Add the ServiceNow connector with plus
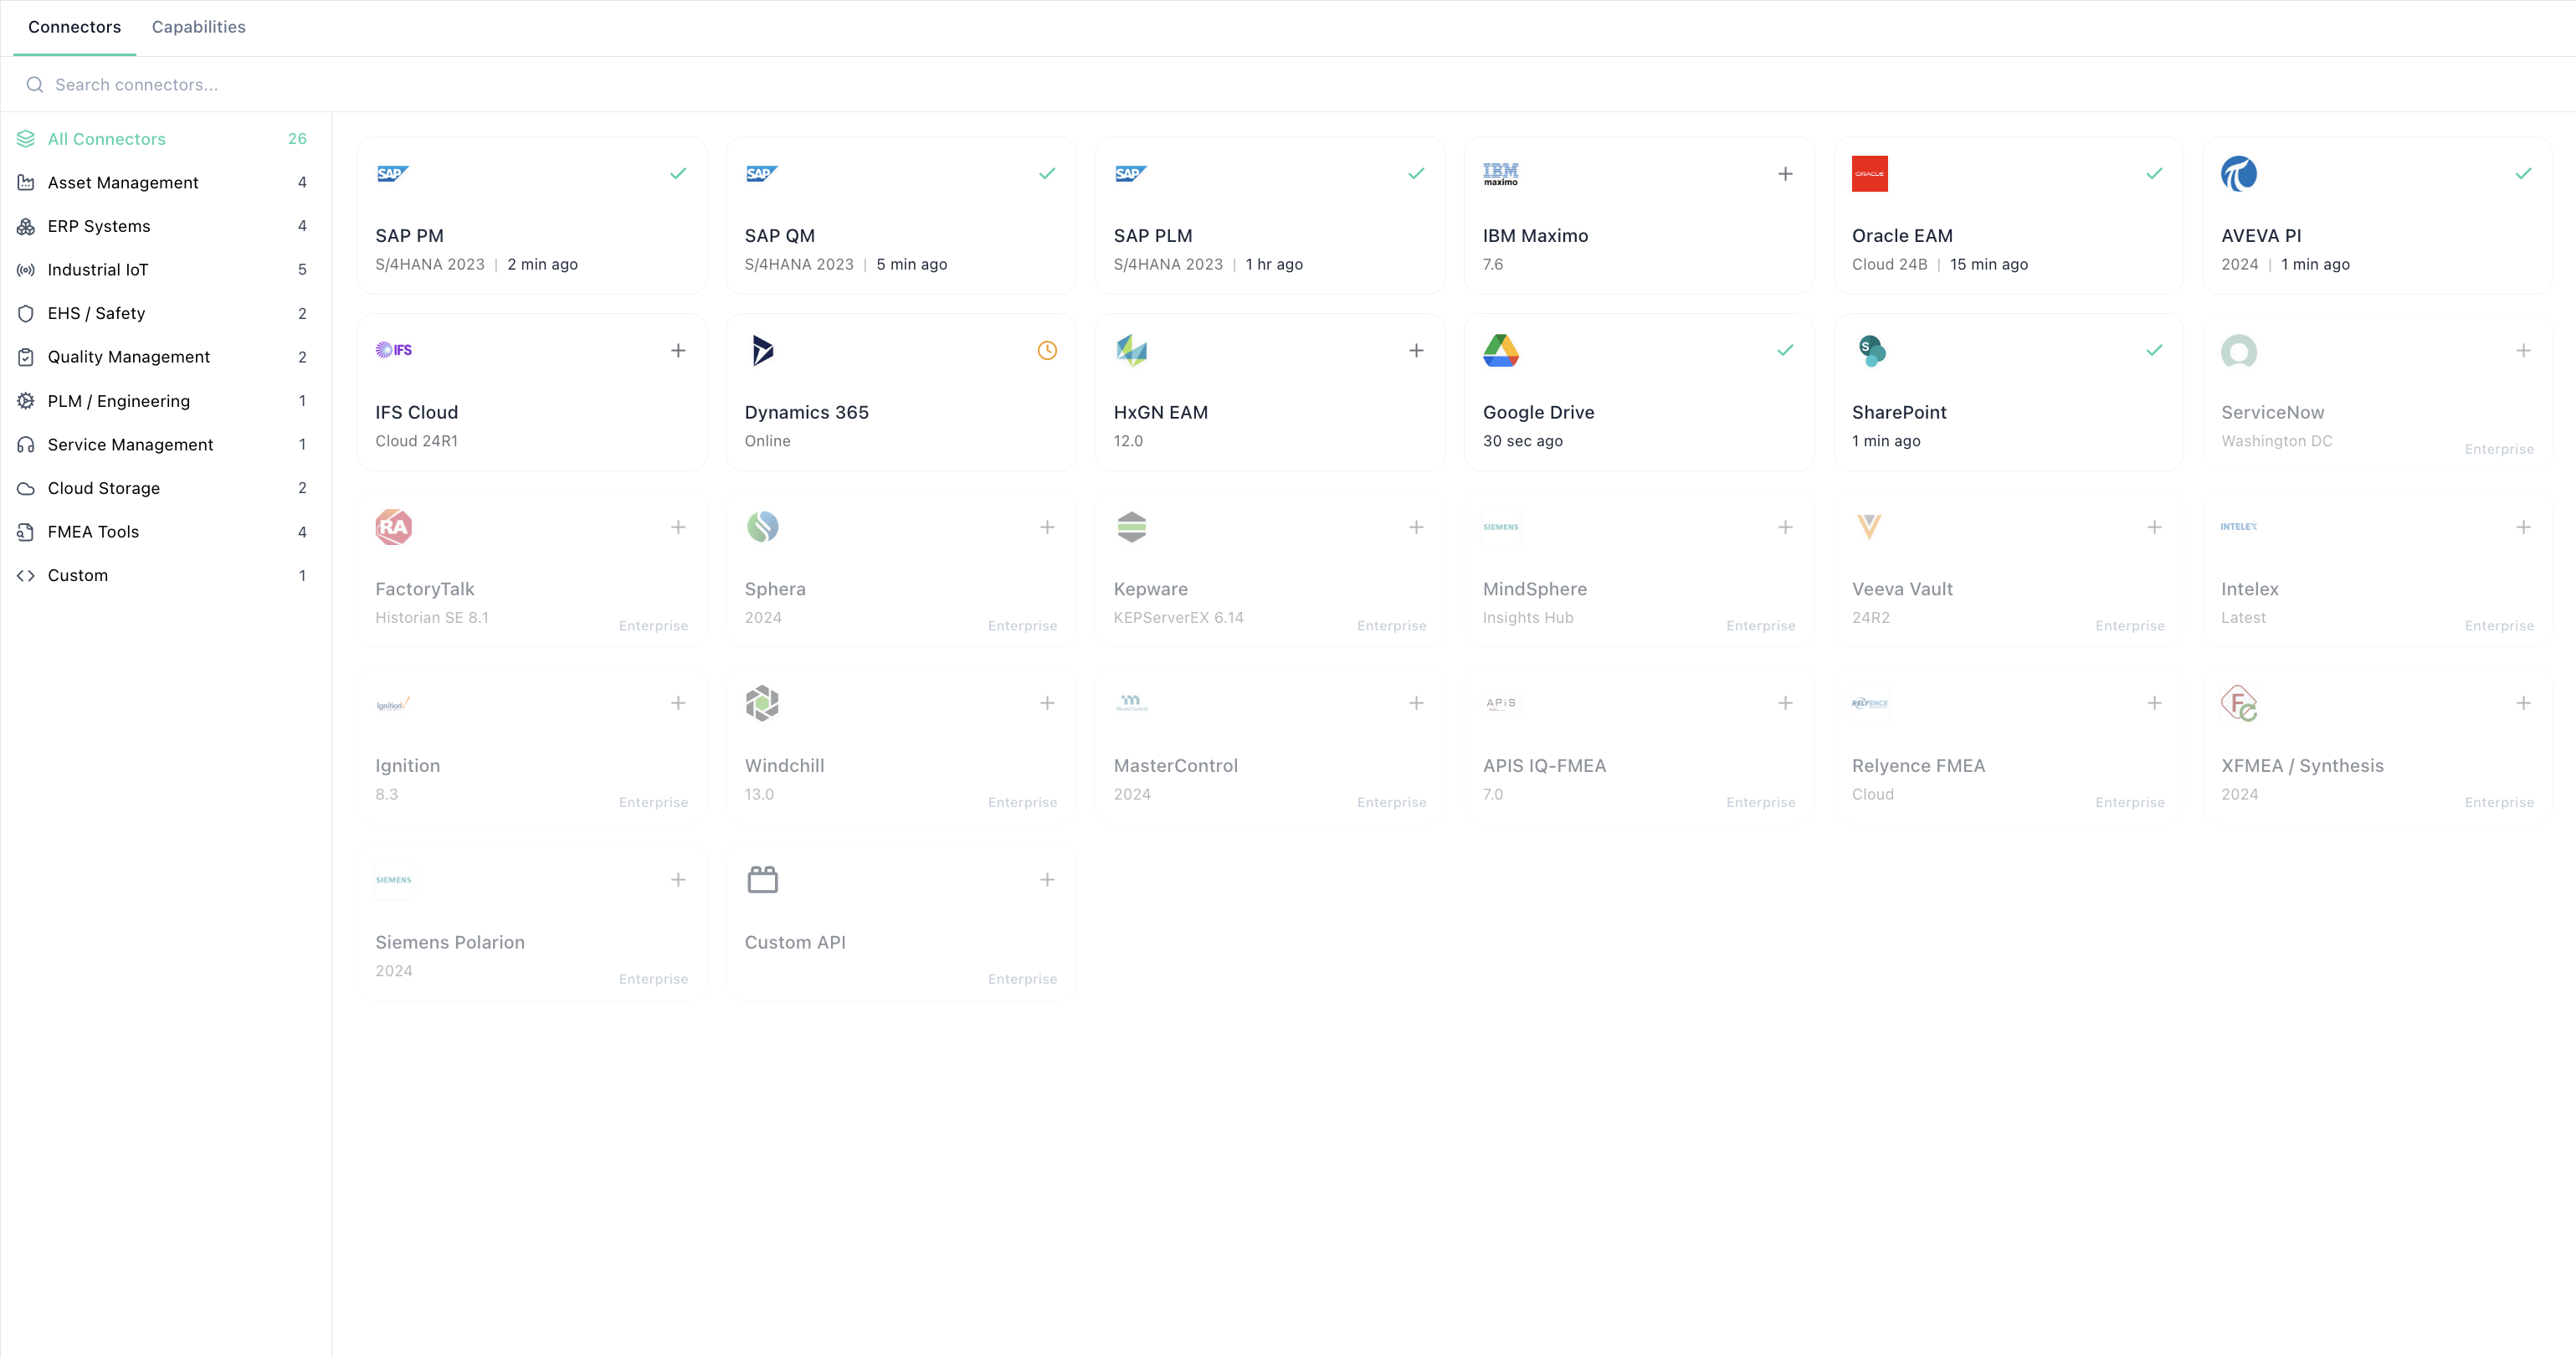Screen dimensions: 2576x1358 [x=2523, y=350]
